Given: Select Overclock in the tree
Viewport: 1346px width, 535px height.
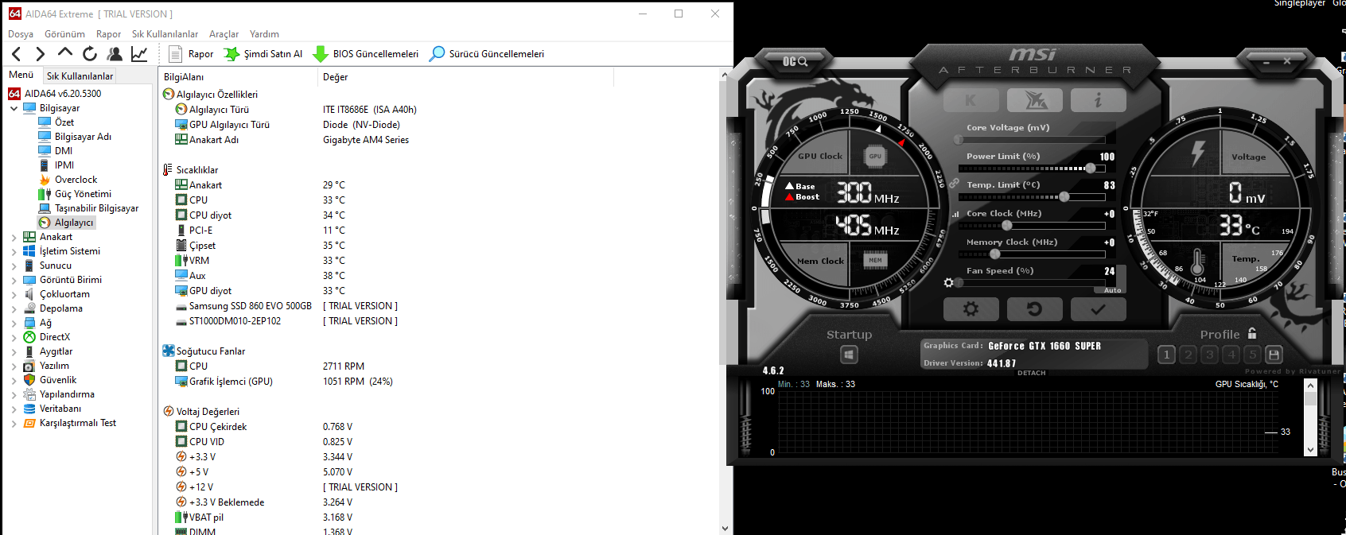Looking at the screenshot, I should (x=76, y=180).
